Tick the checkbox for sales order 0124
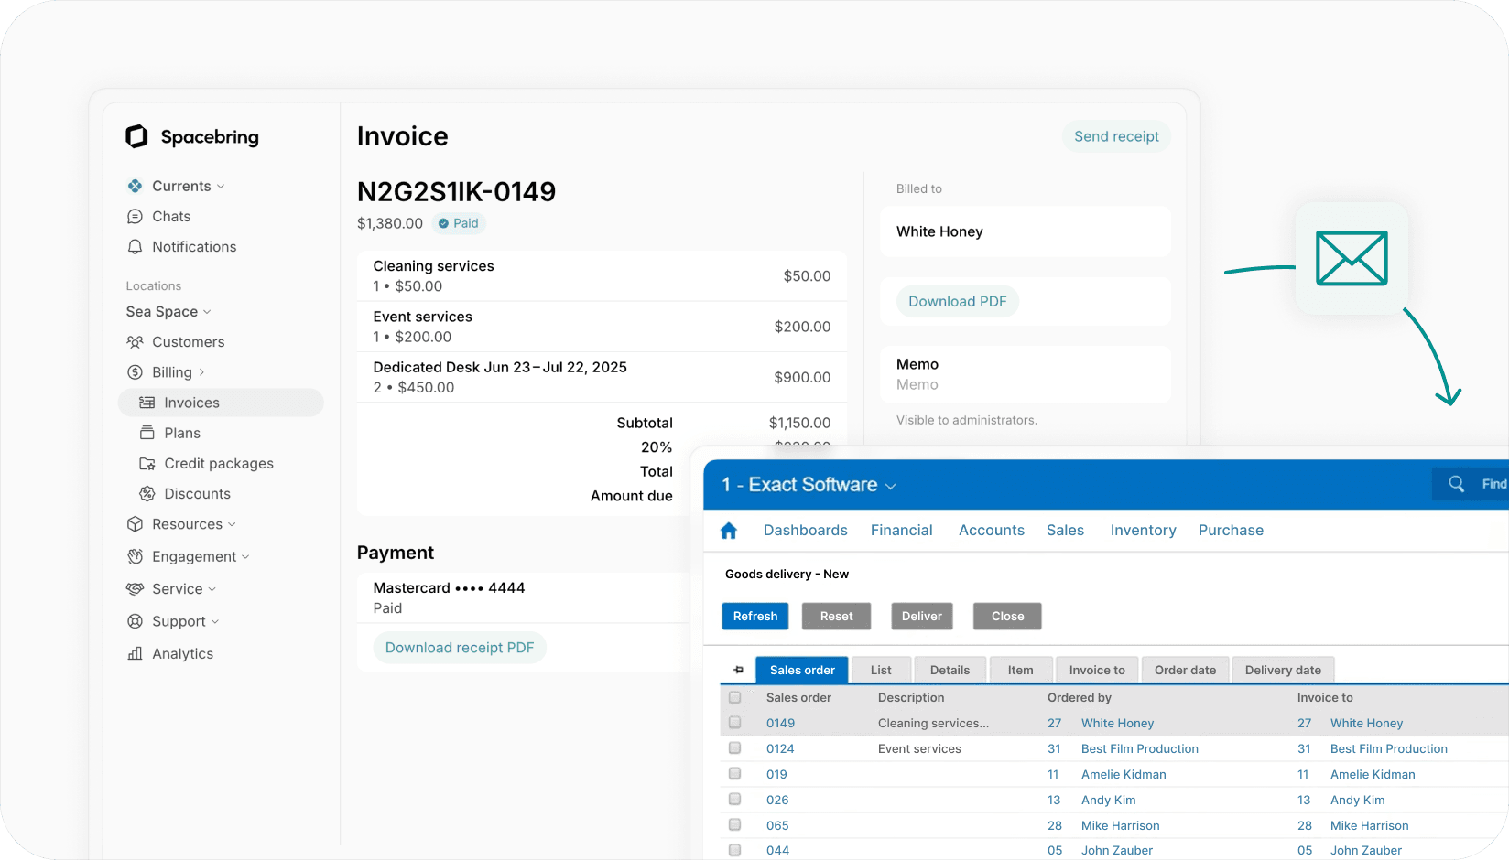 734,748
